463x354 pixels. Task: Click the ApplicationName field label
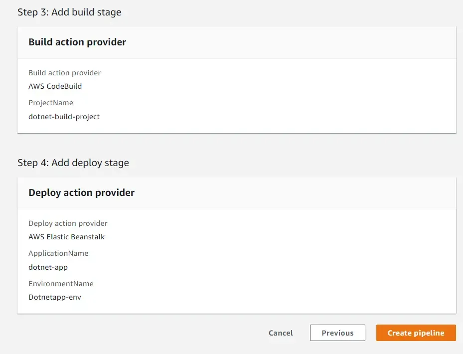pyautogui.click(x=59, y=253)
